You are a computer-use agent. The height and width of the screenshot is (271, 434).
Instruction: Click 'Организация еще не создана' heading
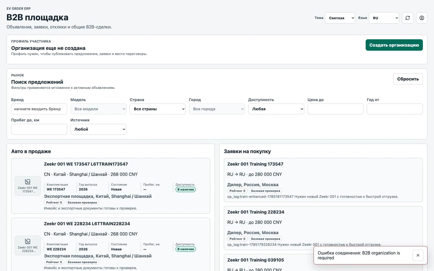(x=48, y=48)
